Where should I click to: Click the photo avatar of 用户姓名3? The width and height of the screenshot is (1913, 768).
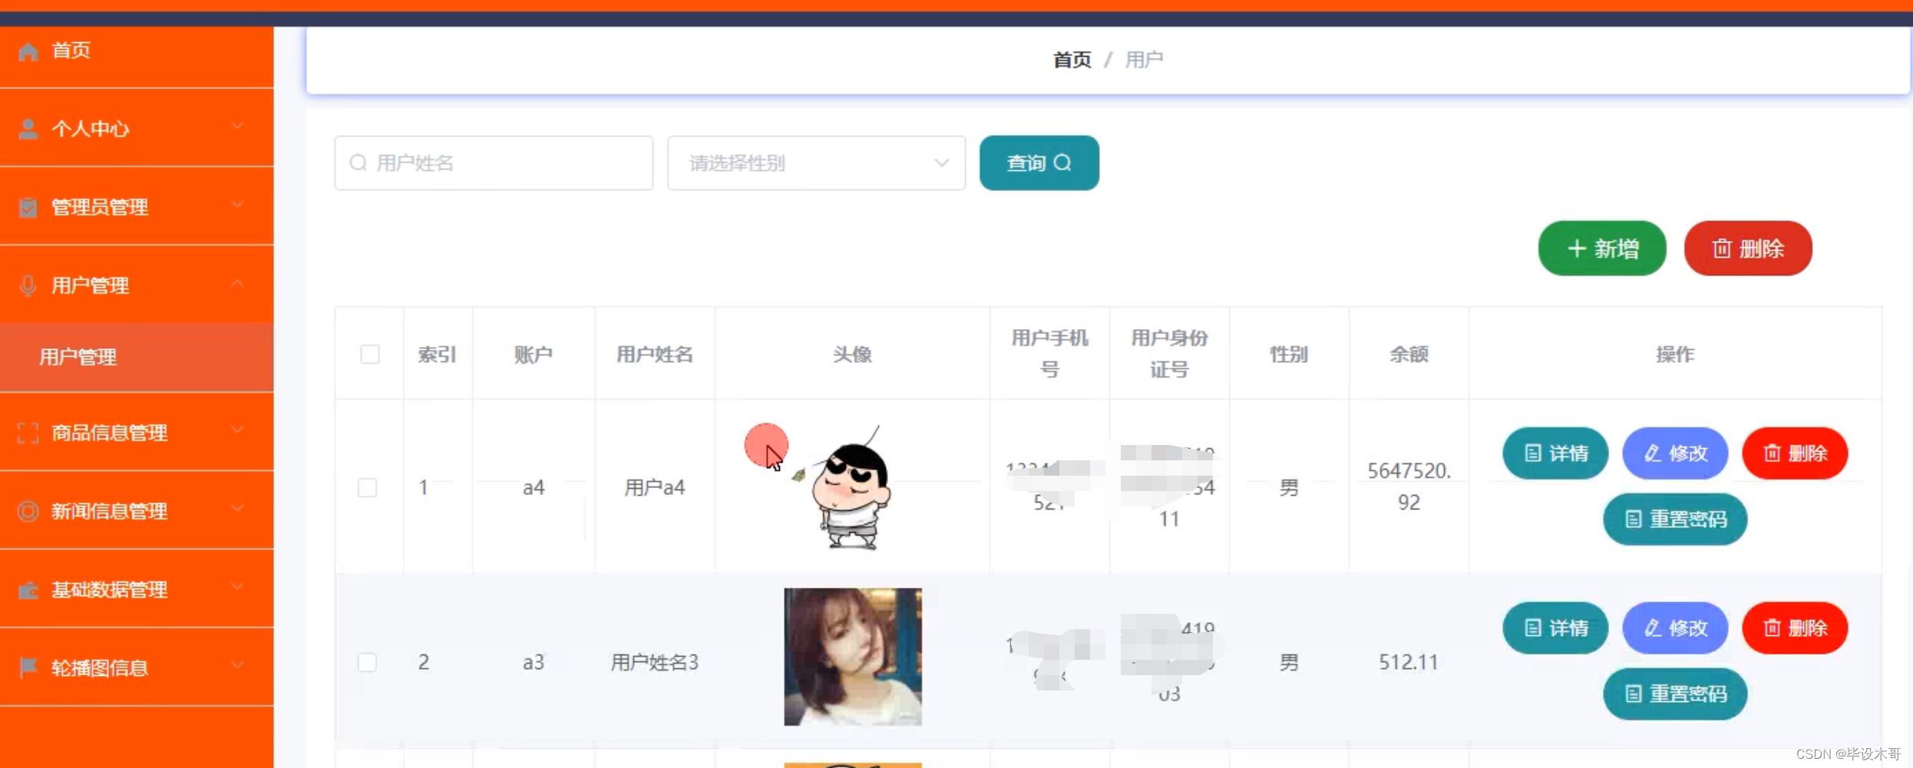tap(852, 657)
